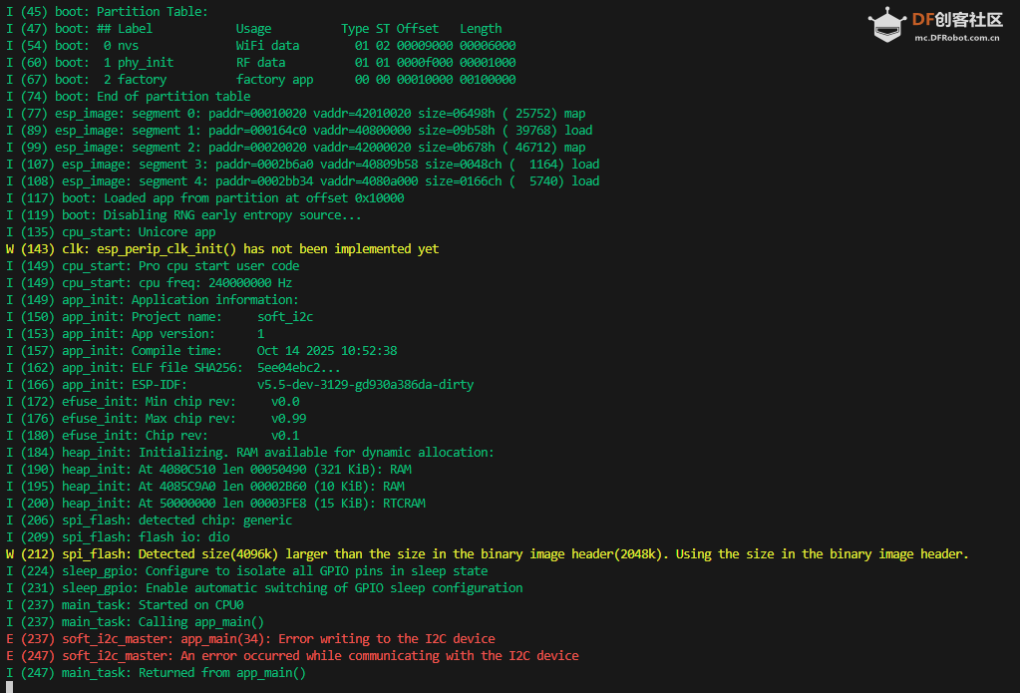The image size is (1020, 693).
Task: Click the 'flash io: dio' line
Action: pos(118,537)
